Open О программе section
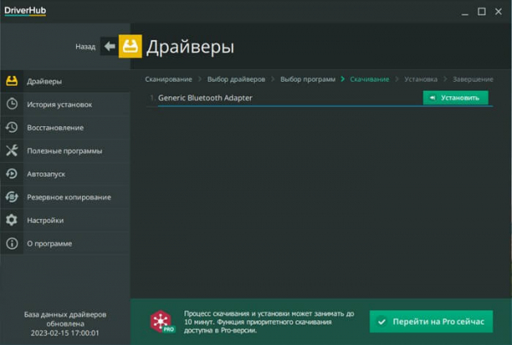 pyautogui.click(x=66, y=244)
